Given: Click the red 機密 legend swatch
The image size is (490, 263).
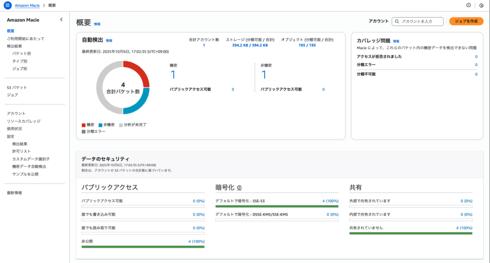Looking at the screenshot, I should [x=84, y=125].
